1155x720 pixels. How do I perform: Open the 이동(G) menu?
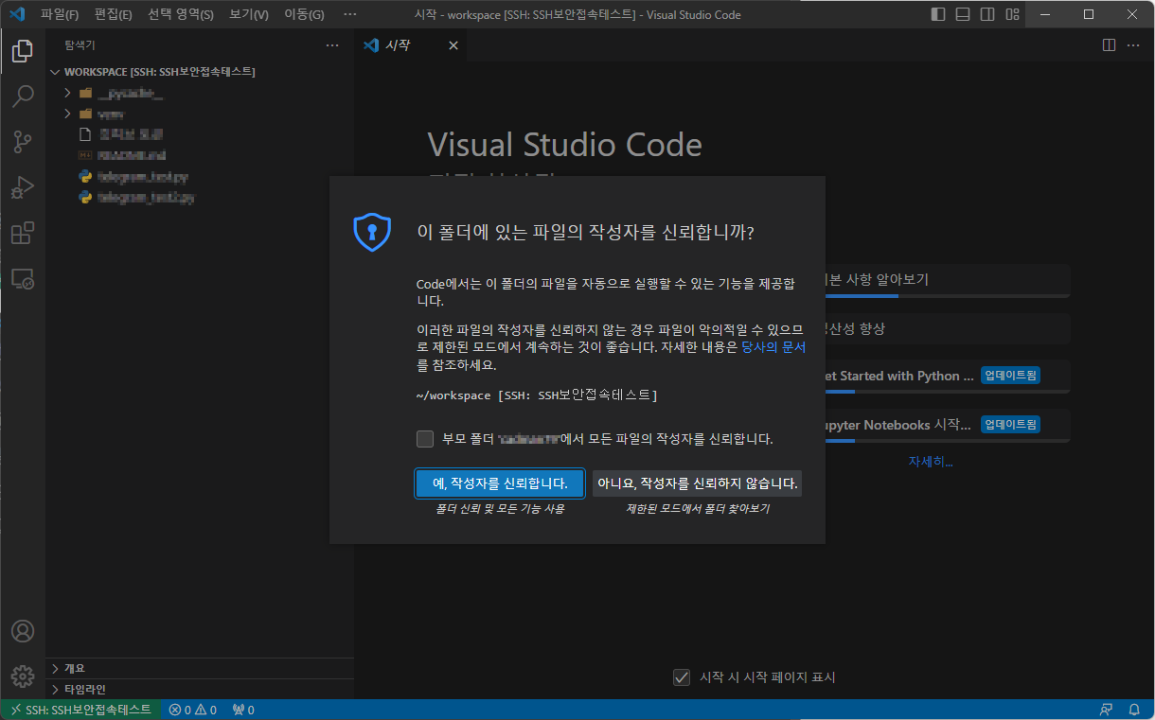304,14
